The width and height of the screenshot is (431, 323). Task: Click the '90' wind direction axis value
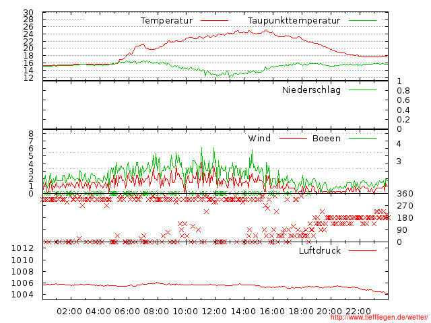(402, 230)
